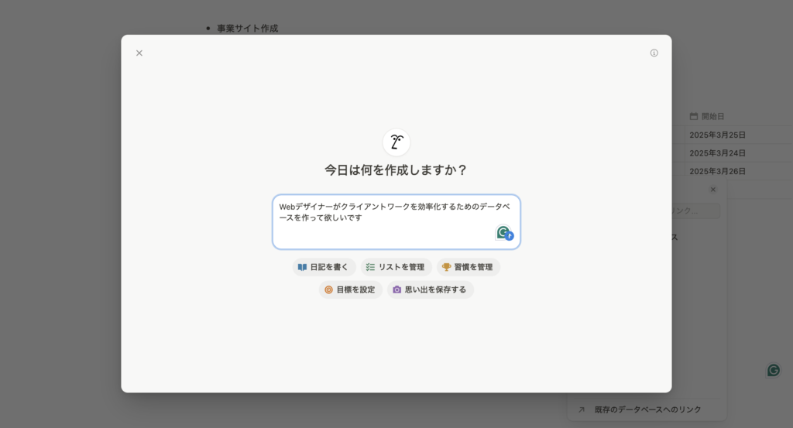Dismiss the background popup with its X

(712, 190)
